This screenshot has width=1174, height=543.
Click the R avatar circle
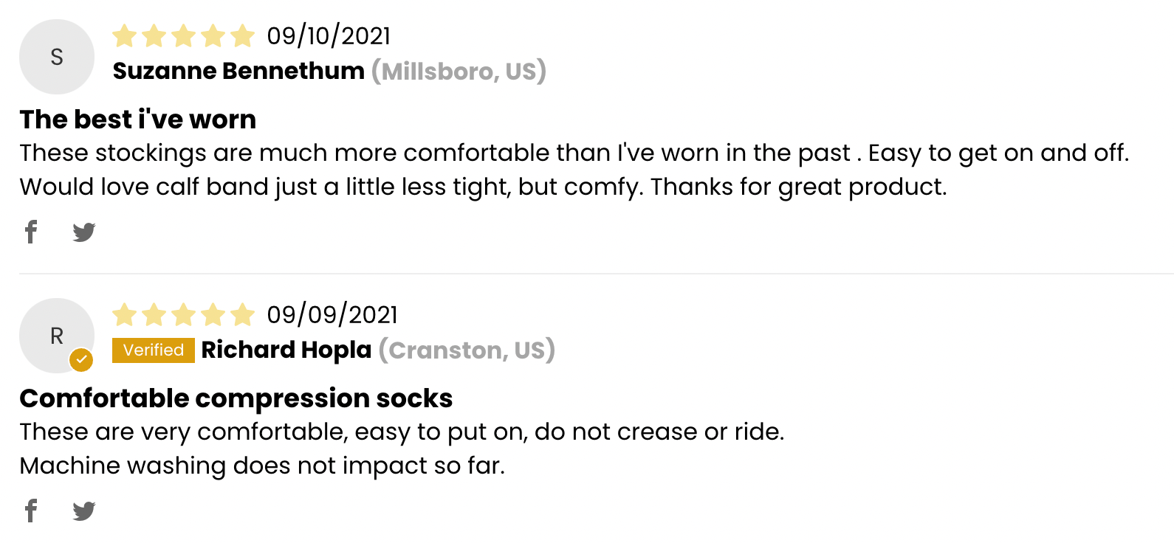pos(57,336)
